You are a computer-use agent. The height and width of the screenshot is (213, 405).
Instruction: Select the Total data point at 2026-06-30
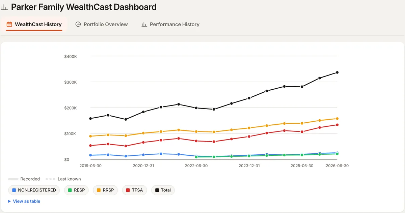point(337,72)
